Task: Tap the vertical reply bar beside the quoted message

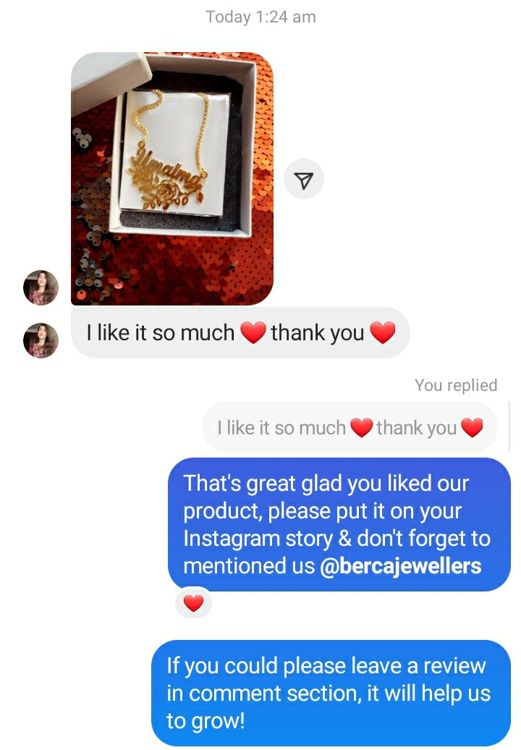Action: click(509, 427)
